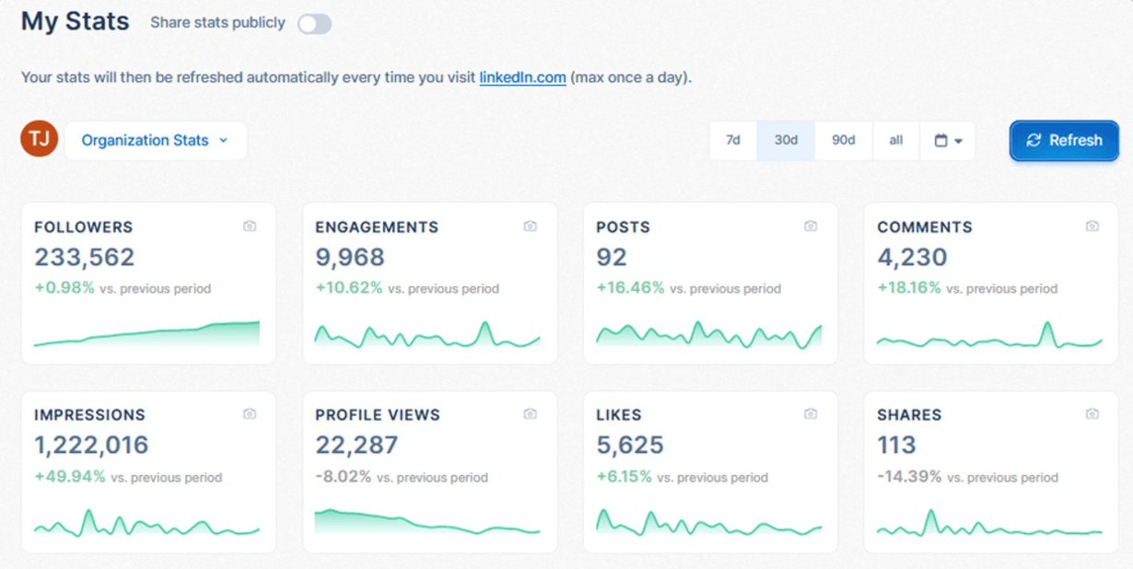Click the TJ profile avatar
The image size is (1133, 569).
coord(40,140)
